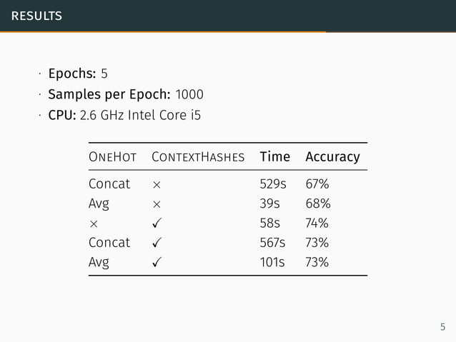Click the checkmark in the 567s row

click(157, 243)
